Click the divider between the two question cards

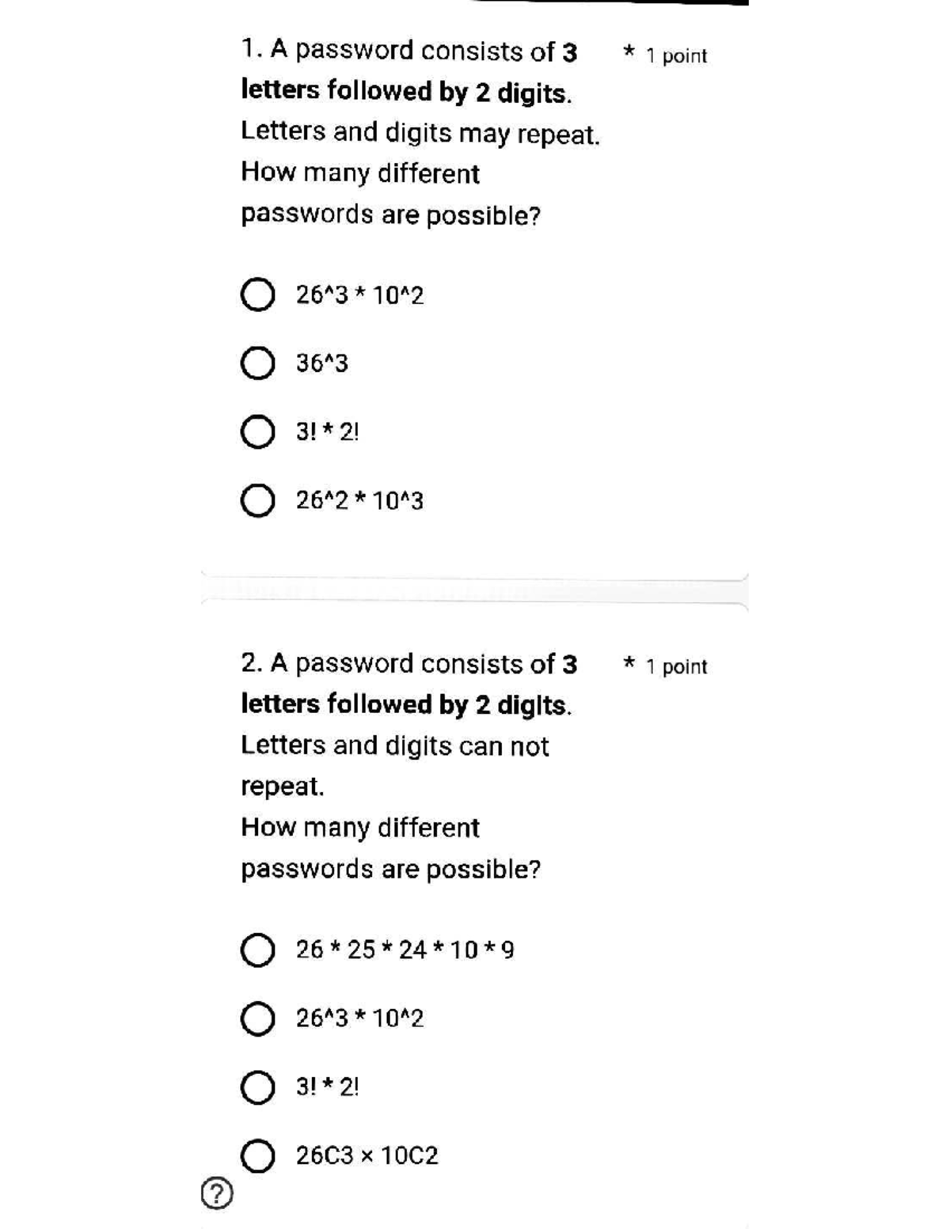tap(474, 590)
